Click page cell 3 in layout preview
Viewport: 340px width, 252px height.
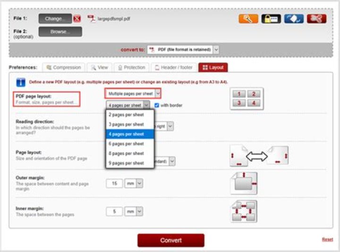point(239,103)
